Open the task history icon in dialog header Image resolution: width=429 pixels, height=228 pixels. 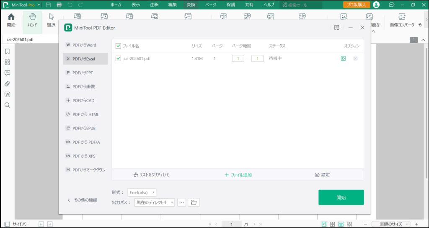click(x=337, y=28)
